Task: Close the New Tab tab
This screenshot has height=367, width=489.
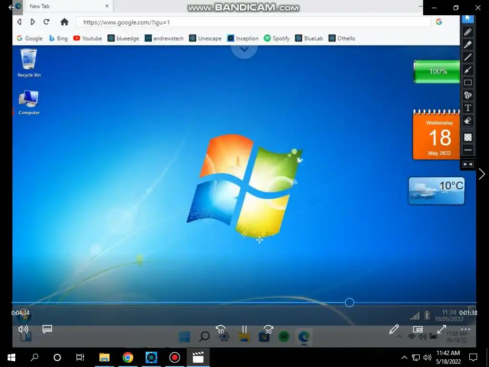Action: coord(107,6)
